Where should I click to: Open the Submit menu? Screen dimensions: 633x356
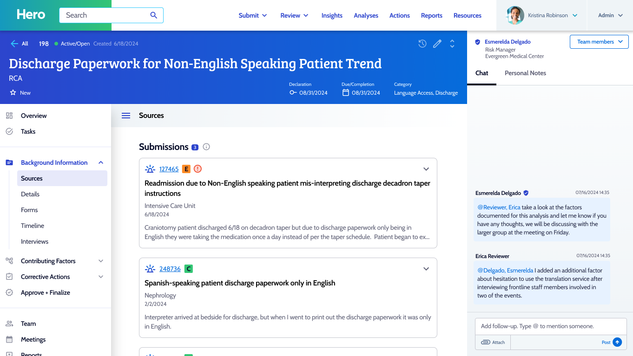pos(253,15)
